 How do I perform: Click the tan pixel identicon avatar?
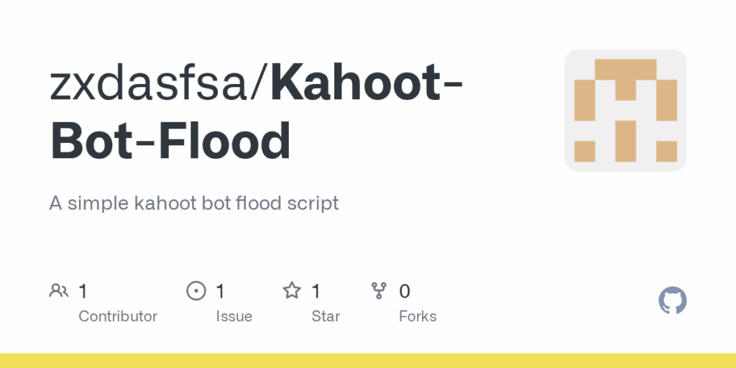[x=625, y=110]
